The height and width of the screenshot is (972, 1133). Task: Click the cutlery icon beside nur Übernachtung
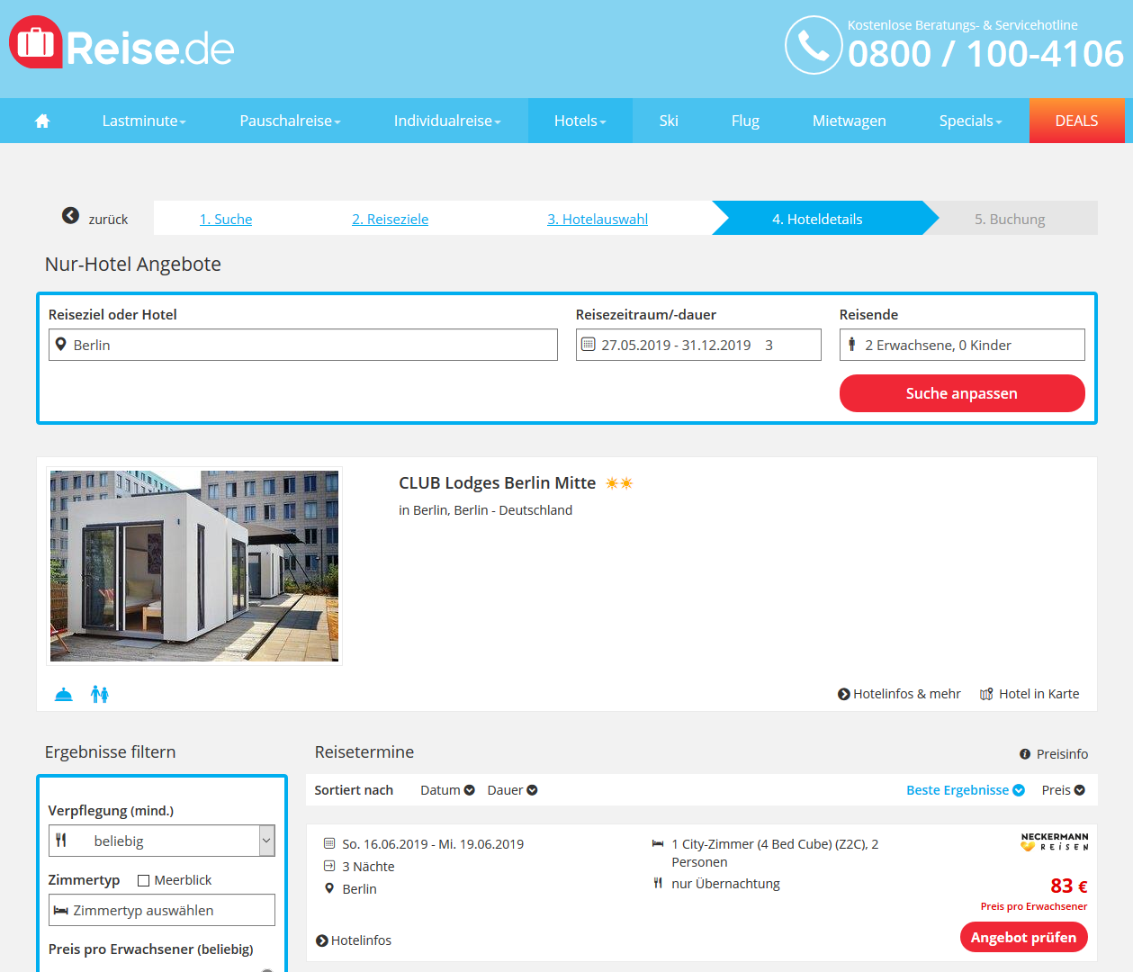click(658, 884)
